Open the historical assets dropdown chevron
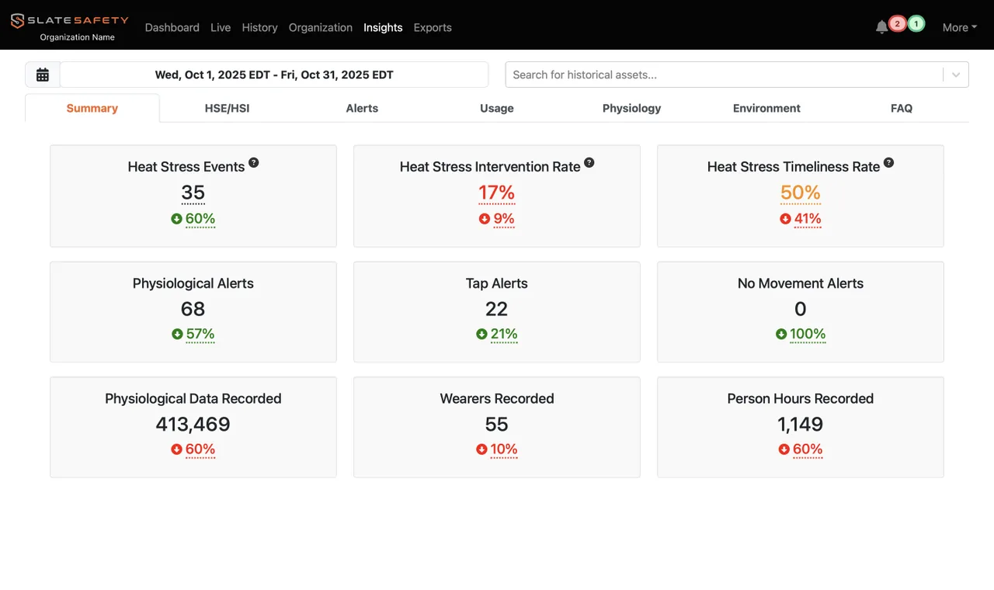 pyautogui.click(x=956, y=75)
